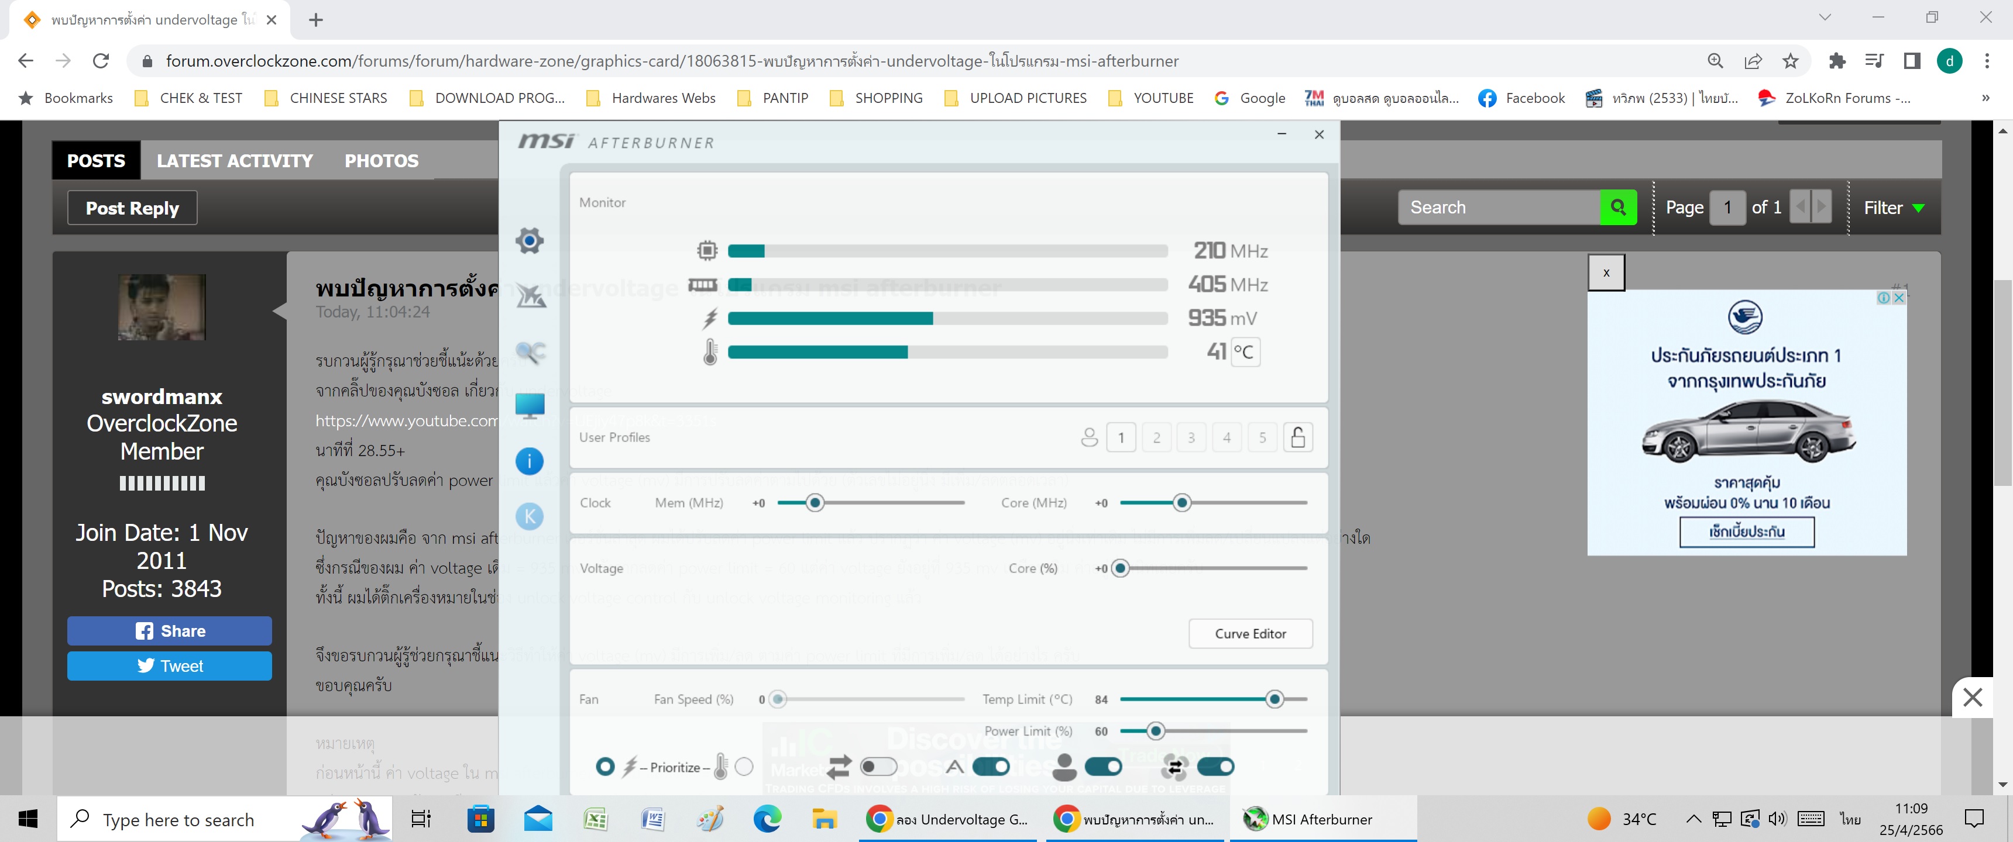
Task: Click the voltage lightning bolt monitor icon
Action: pyautogui.click(x=710, y=318)
